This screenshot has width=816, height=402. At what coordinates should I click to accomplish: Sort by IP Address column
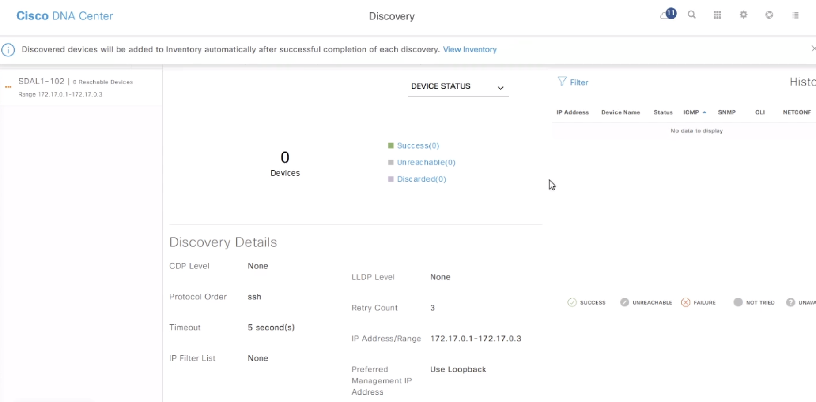pyautogui.click(x=572, y=112)
